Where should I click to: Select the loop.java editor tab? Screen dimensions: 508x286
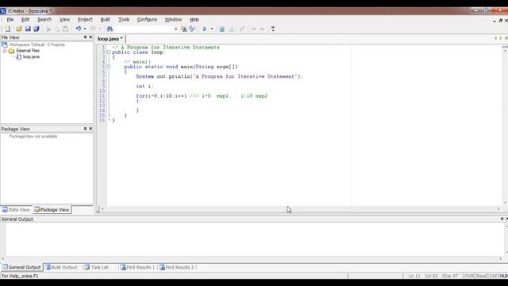[x=110, y=39]
